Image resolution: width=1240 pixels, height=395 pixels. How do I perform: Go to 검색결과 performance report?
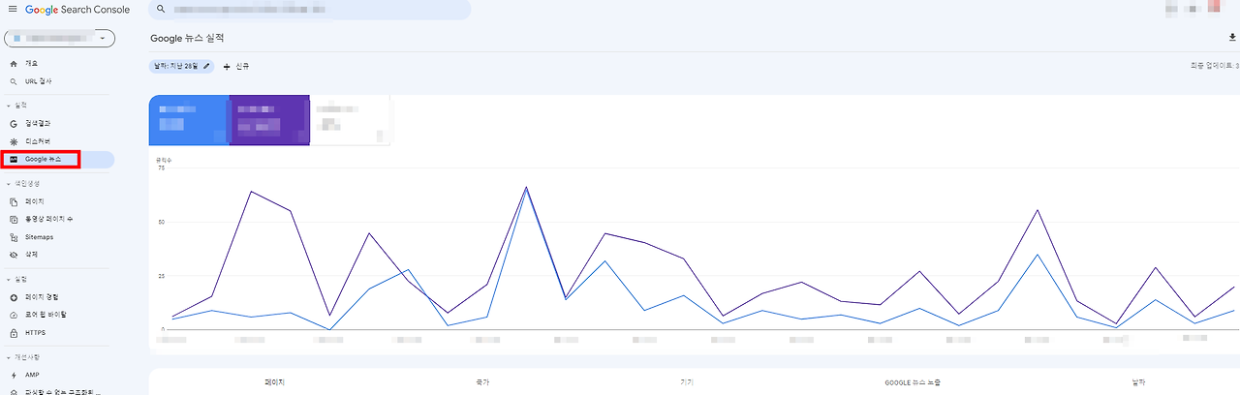click(39, 124)
